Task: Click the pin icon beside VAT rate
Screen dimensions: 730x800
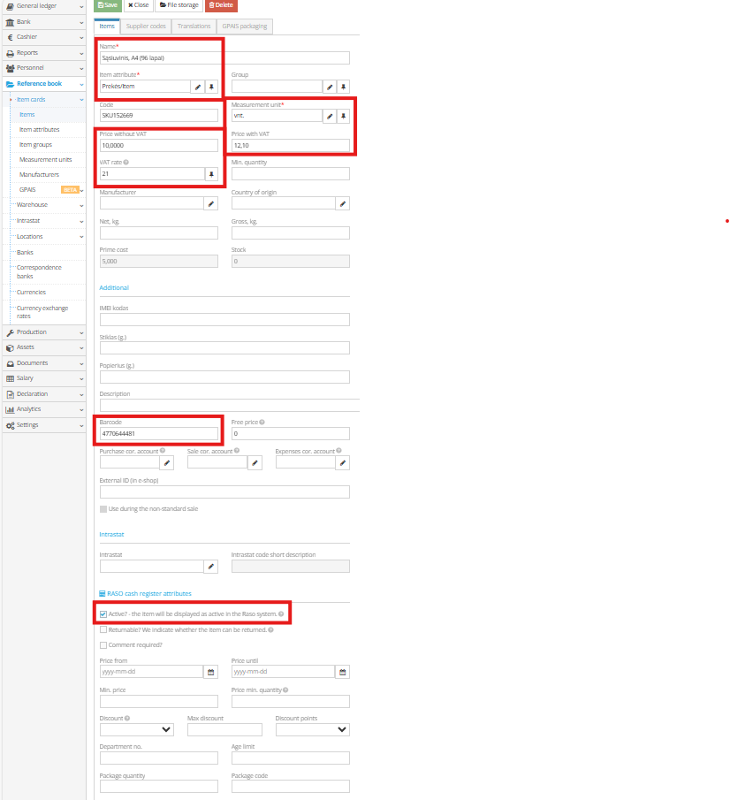Action: pos(210,173)
